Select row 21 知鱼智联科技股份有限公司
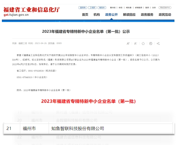 (88, 129)
